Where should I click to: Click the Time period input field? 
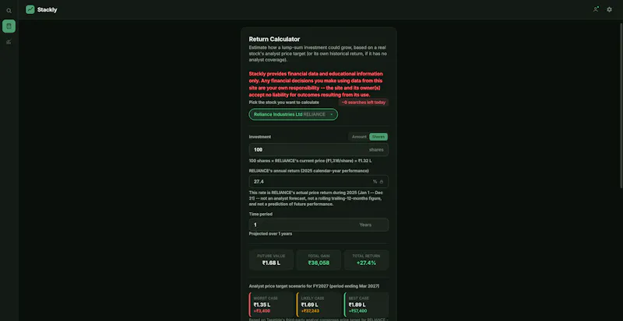319,225
